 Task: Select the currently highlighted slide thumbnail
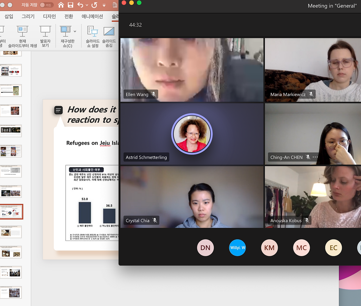(x=11, y=212)
